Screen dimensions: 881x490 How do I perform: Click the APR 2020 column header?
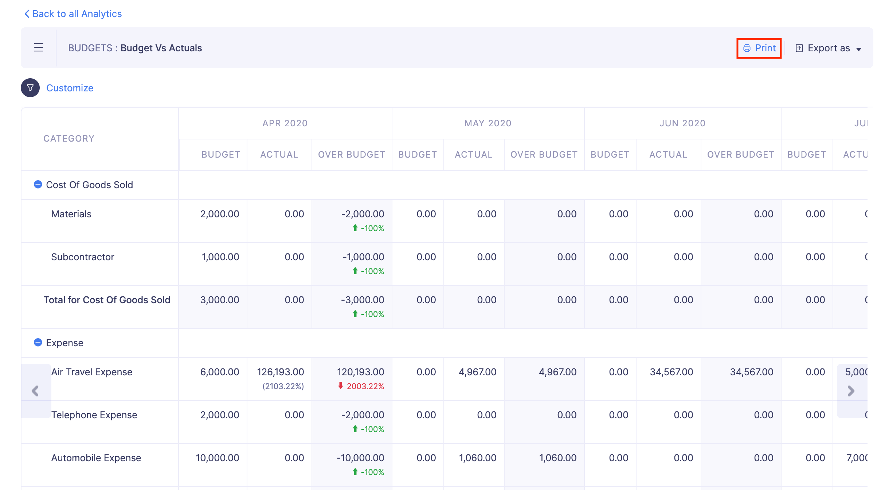coord(285,123)
